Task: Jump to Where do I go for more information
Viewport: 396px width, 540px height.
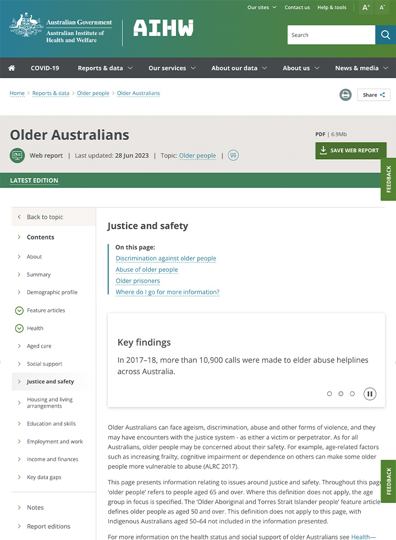Action: pyautogui.click(x=167, y=292)
